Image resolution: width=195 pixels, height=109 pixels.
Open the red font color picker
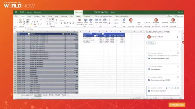(35, 24)
